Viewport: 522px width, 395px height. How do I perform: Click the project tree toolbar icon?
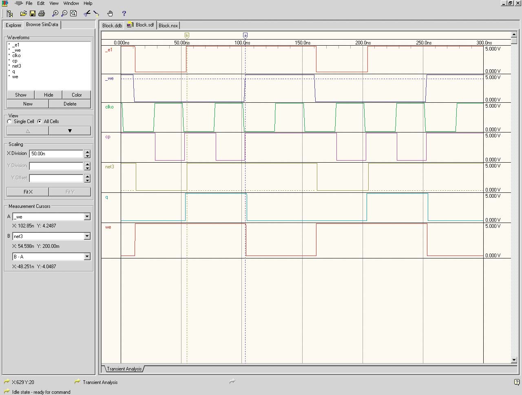[x=10, y=13]
